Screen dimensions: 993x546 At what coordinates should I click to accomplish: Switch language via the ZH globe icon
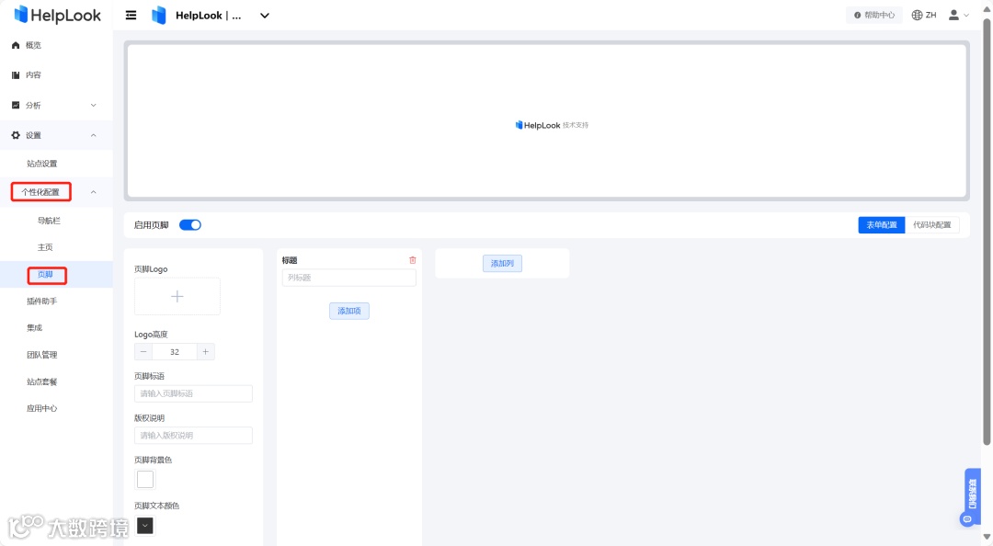pos(924,16)
